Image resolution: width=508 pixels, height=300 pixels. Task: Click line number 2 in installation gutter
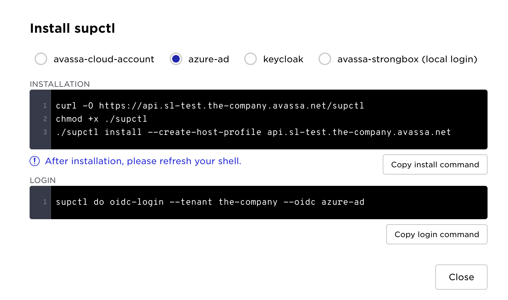tap(45, 119)
